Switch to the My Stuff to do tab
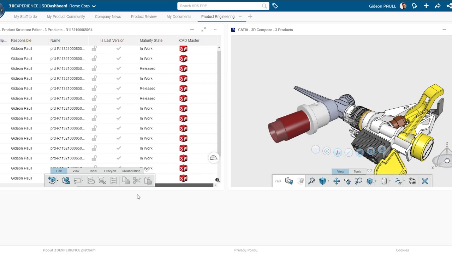 click(x=25, y=17)
